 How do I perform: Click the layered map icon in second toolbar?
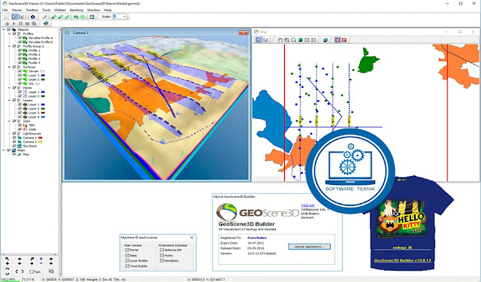pyautogui.click(x=46, y=23)
